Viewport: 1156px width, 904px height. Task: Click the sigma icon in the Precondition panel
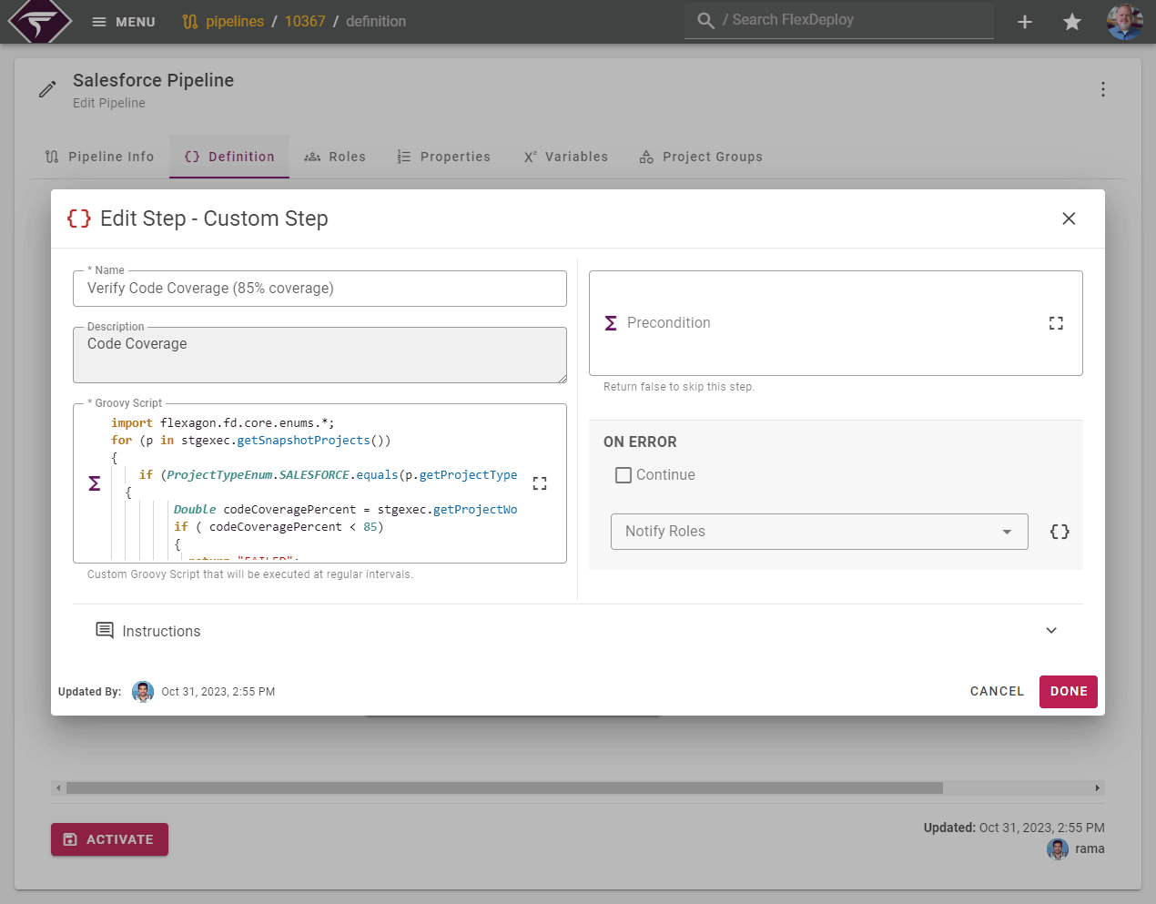click(611, 322)
